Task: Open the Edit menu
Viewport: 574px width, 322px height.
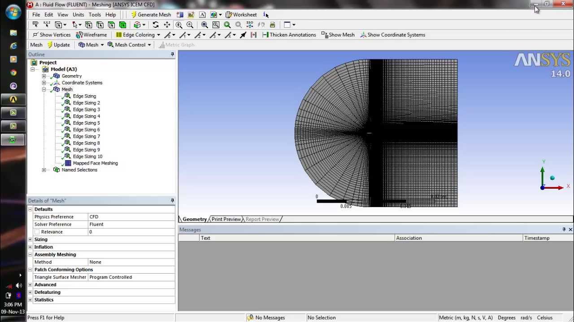Action: tap(49, 15)
